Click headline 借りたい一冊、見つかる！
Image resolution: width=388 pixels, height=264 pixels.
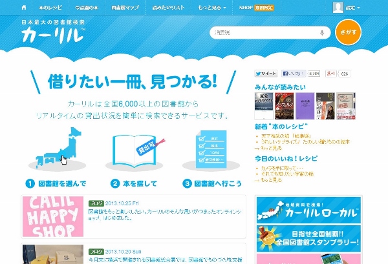(133, 82)
